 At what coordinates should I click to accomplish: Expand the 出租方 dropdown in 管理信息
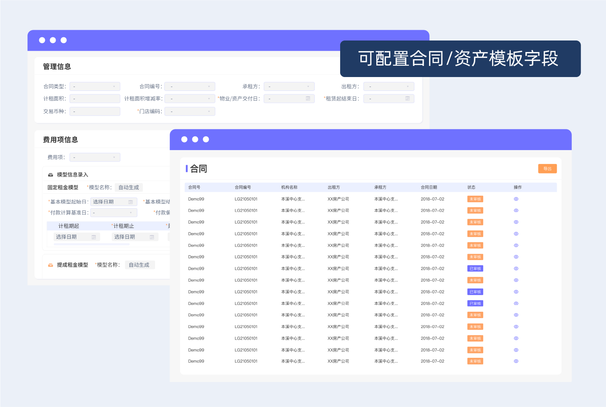click(x=389, y=87)
